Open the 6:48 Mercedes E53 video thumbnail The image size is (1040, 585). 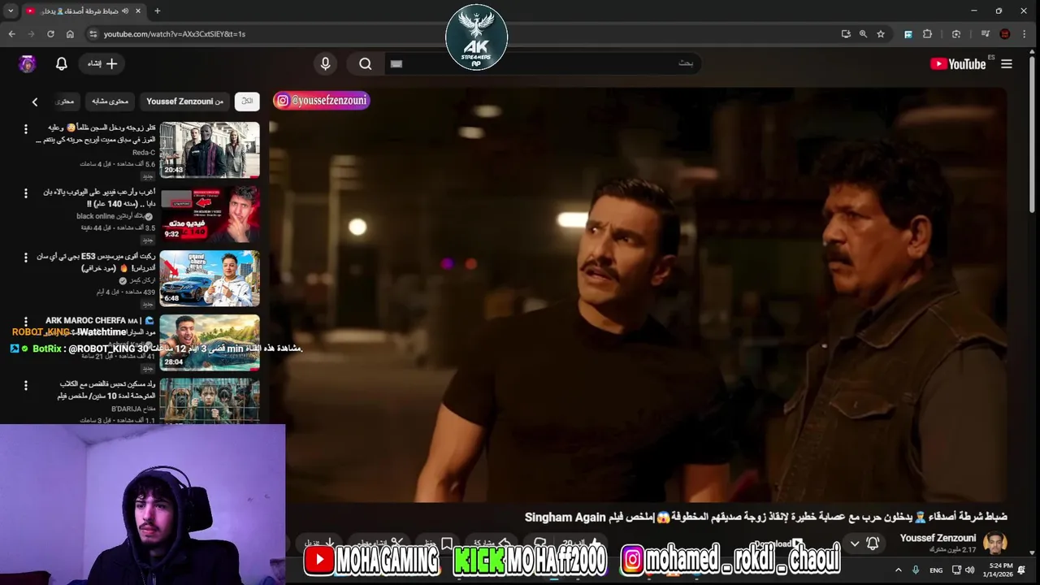[x=210, y=278]
